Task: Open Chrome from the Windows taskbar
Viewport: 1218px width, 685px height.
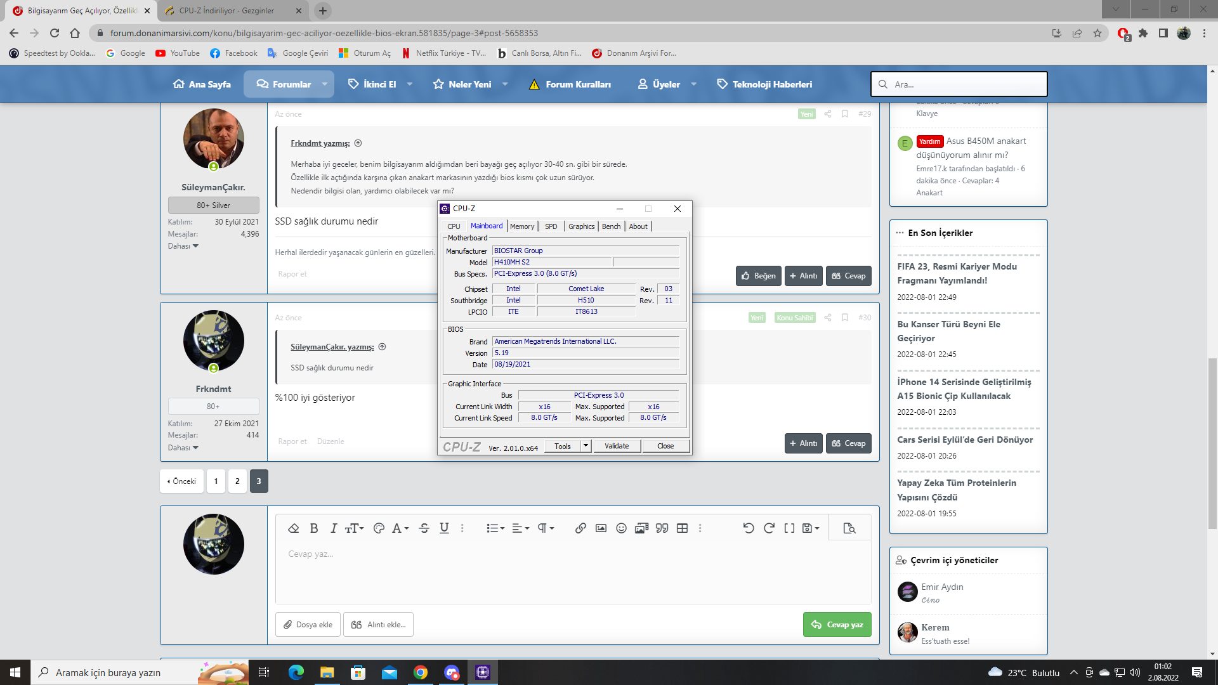Action: [x=420, y=672]
